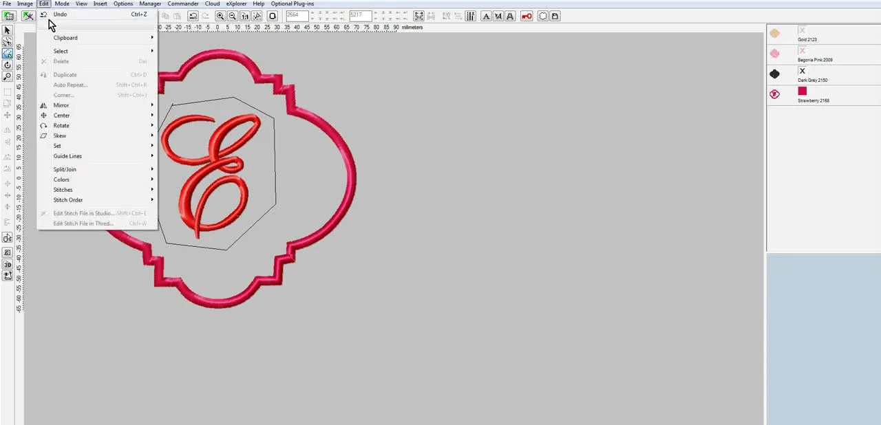Select the arrow pointer tool in left toolbar

[x=8, y=30]
